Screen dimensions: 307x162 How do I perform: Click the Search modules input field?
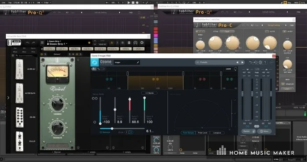coord(26,56)
